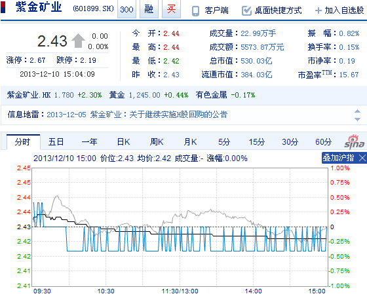Viewport: 367px width, 296px height.
Task: Click the 流通市值 value 384.03亿
Action: pyautogui.click(x=256, y=75)
